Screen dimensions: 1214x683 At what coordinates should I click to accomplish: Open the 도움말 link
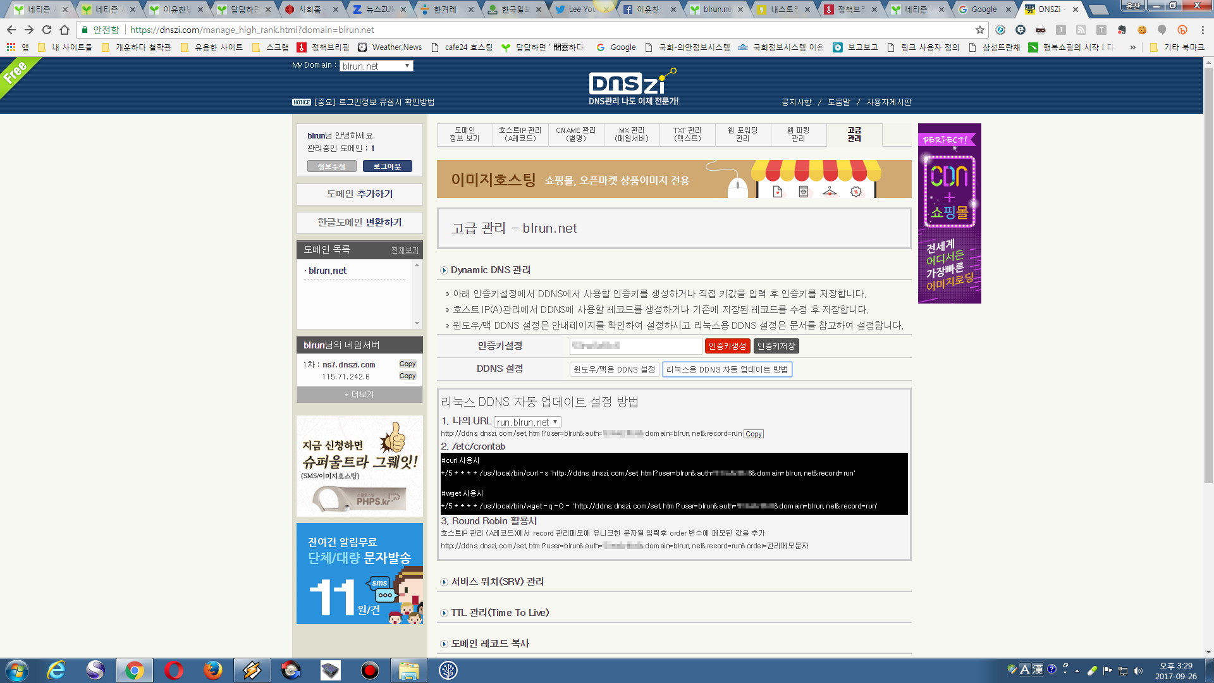tap(839, 102)
